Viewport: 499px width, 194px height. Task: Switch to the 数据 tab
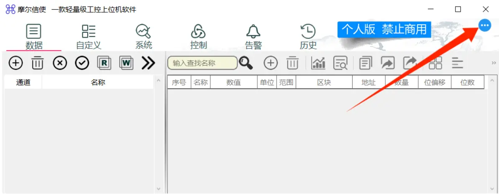pyautogui.click(x=34, y=37)
